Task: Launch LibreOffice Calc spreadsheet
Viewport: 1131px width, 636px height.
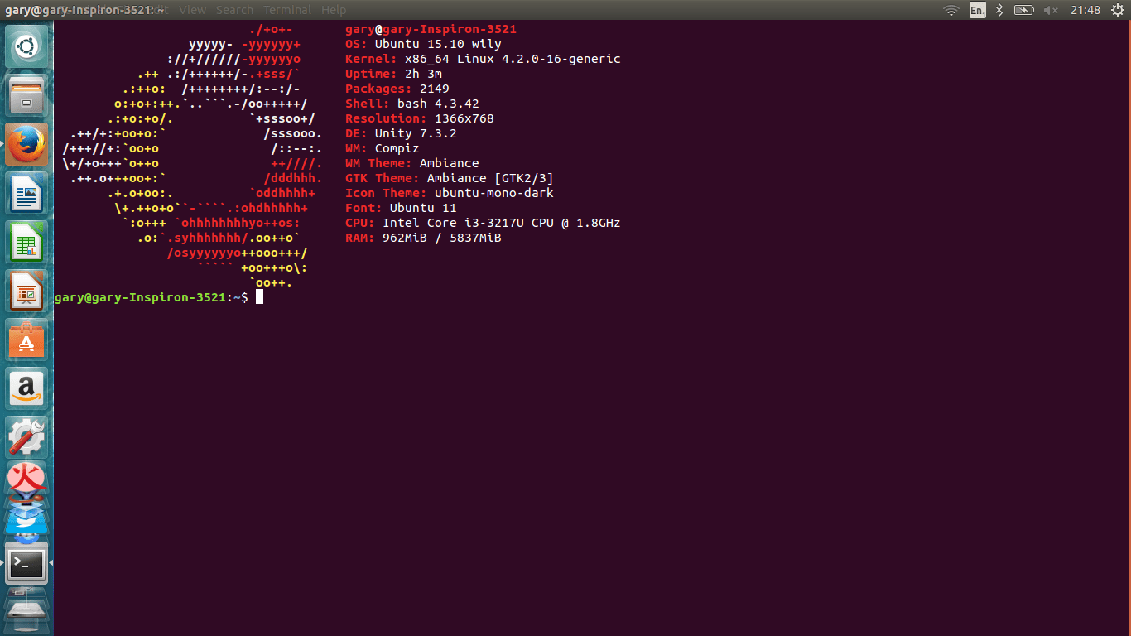Action: pyautogui.click(x=26, y=243)
